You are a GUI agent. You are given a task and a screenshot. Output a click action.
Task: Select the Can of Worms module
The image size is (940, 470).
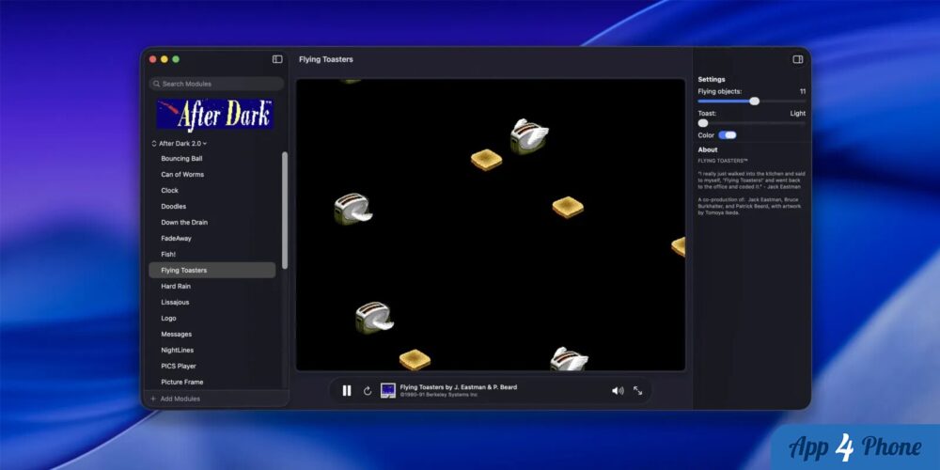point(182,175)
